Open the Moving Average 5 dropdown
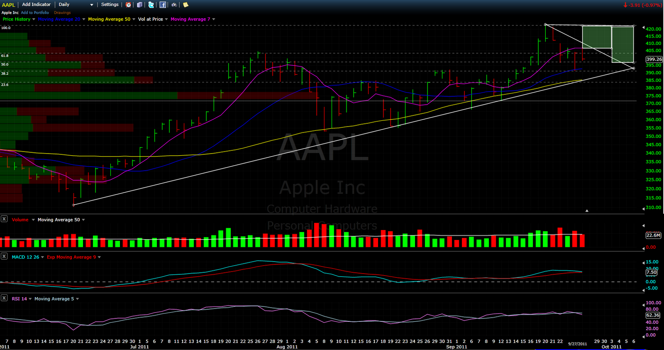Screen dimensions: 664x350 click(x=78, y=299)
